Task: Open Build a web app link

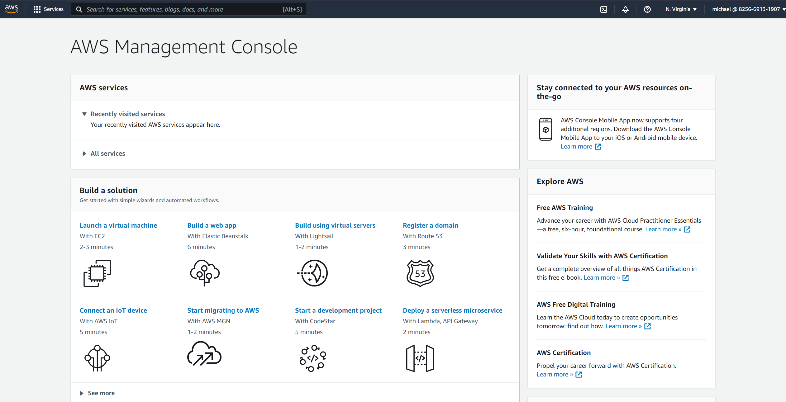Action: pos(212,225)
